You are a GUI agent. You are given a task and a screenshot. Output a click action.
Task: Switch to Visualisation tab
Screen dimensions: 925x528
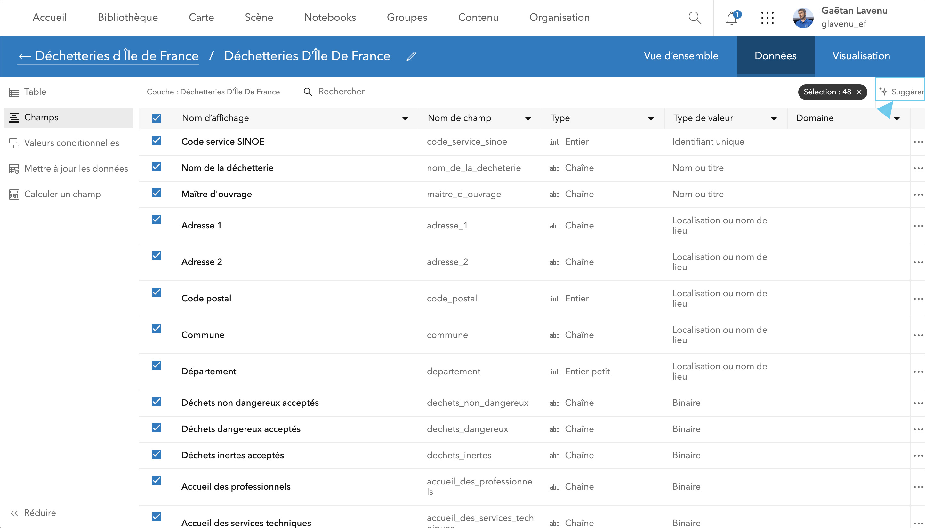tap(861, 56)
